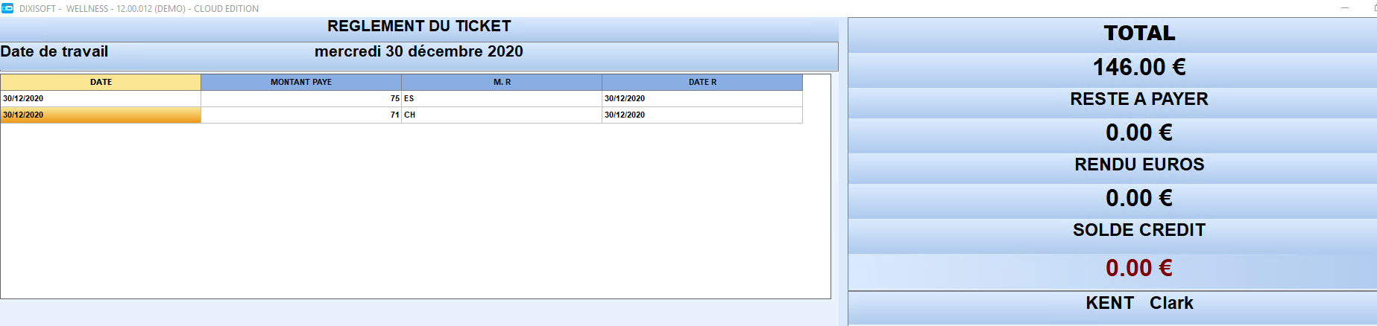Select CH payment mode cell
Screen dimensions: 1377x326
[x=502, y=115]
